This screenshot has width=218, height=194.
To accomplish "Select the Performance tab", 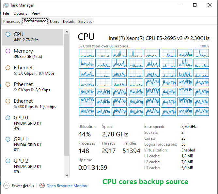I will (35, 21).
